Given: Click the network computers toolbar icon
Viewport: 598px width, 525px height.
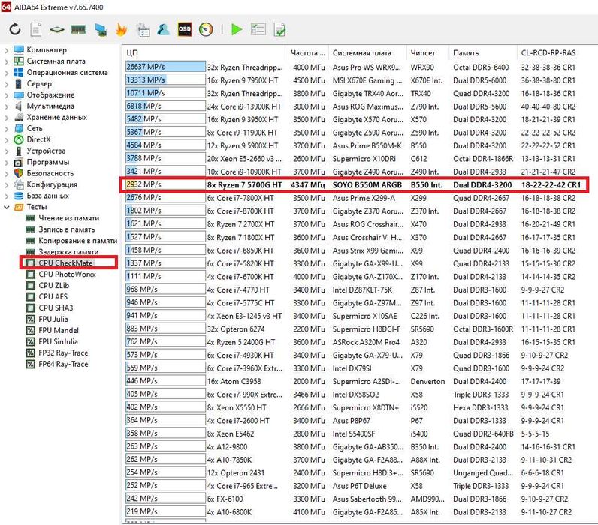Looking at the screenshot, I should click(x=101, y=30).
